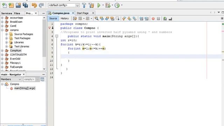Save all files with Save All icon

coord(25,5)
